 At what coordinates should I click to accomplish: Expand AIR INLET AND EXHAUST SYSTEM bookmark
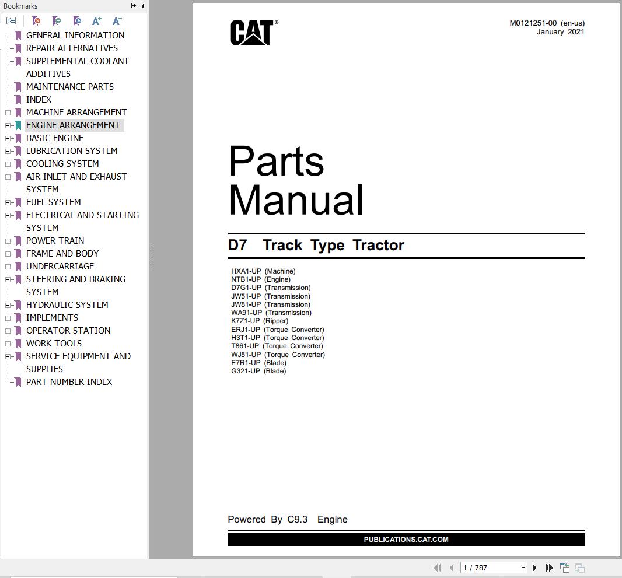tap(8, 177)
